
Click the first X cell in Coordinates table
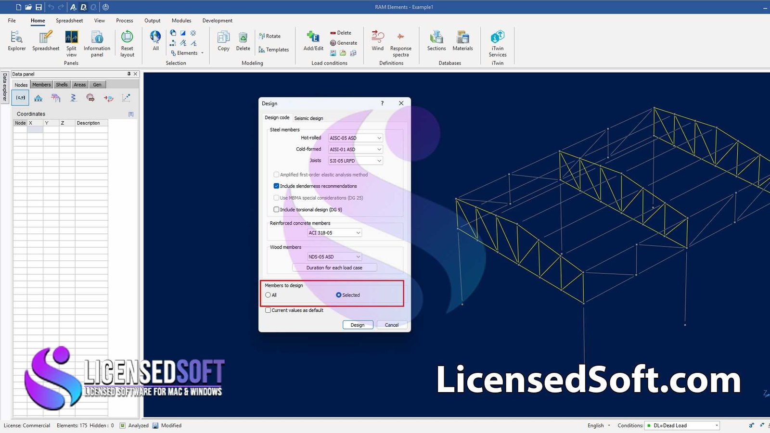[35, 129]
